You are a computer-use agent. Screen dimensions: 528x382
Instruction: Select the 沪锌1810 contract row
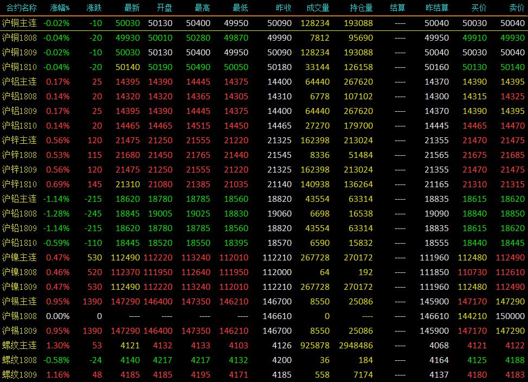click(264, 184)
